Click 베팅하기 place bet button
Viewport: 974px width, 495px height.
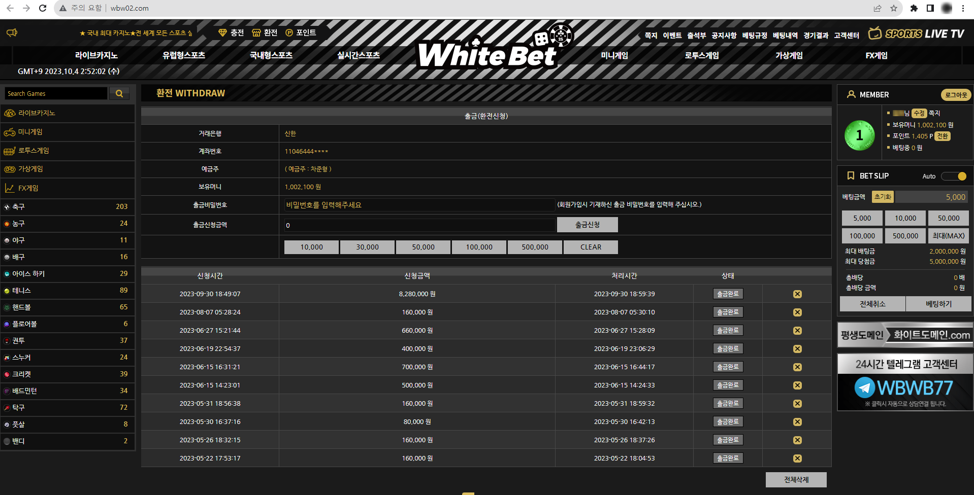click(x=938, y=304)
